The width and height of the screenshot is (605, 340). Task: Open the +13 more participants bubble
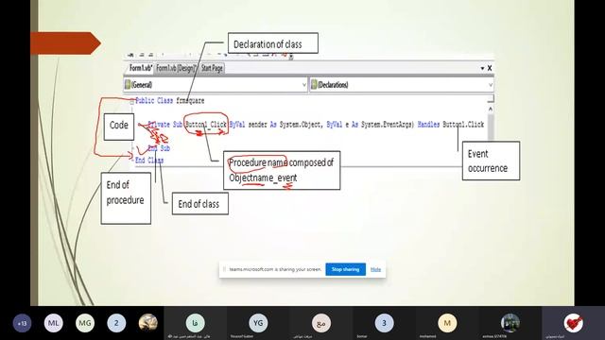(x=22, y=323)
